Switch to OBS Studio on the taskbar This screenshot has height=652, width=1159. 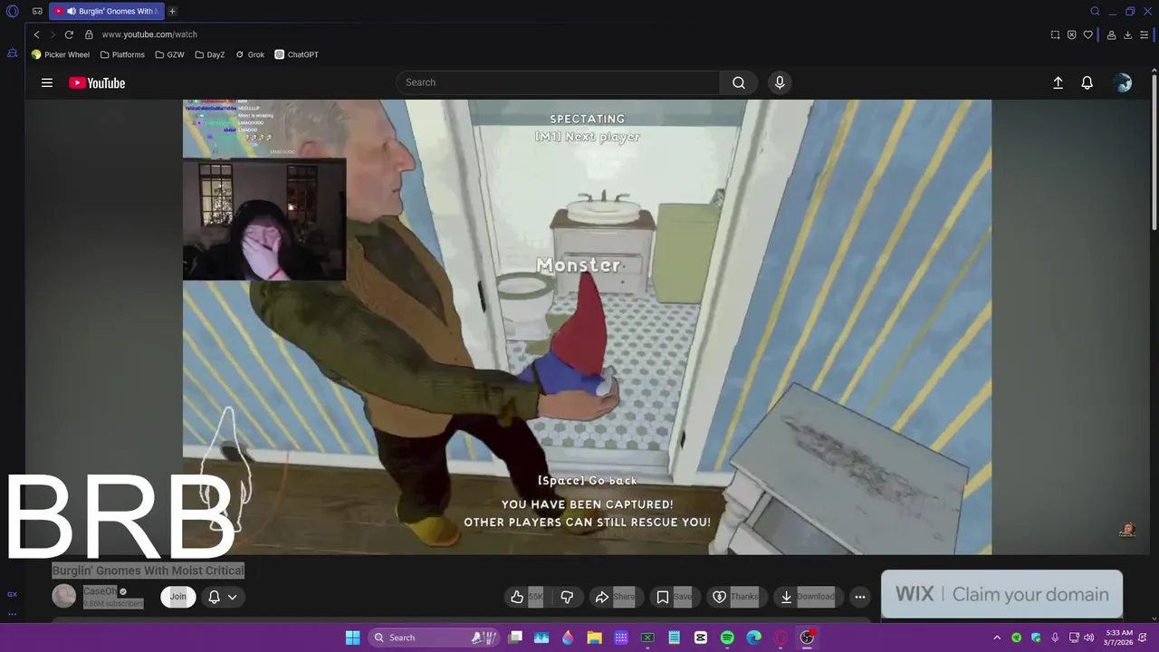pos(806,638)
